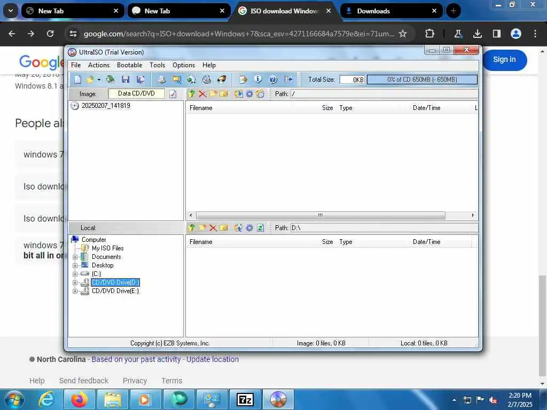Open the Actions menu
Viewport: 547px width, 410px height.
point(99,65)
